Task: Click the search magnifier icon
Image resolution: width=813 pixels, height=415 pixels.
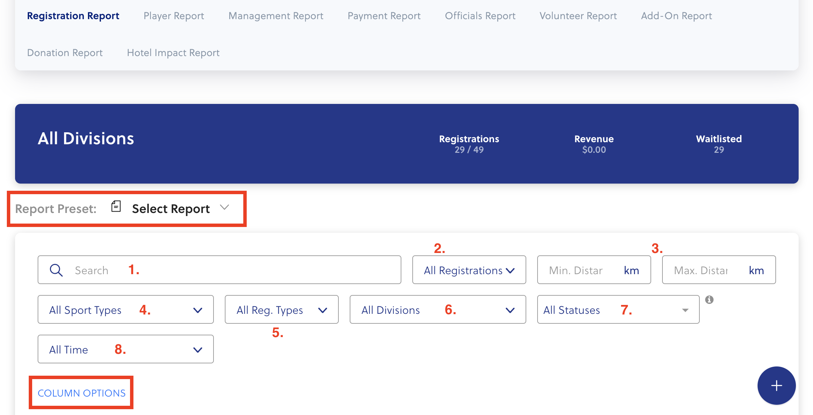Action: coord(56,270)
